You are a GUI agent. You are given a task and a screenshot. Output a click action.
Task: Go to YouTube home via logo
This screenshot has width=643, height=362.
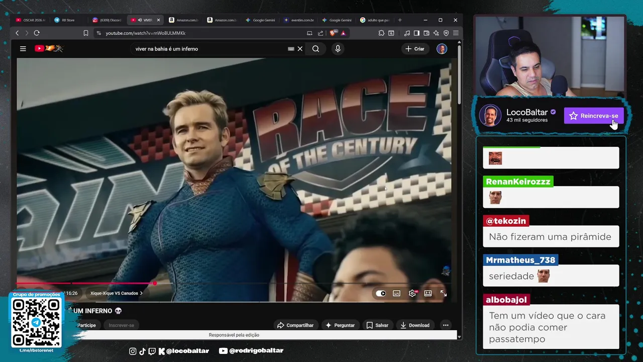tap(49, 49)
